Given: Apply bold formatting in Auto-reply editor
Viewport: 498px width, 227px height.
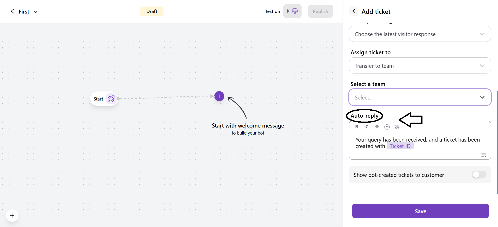Looking at the screenshot, I should tap(357, 127).
